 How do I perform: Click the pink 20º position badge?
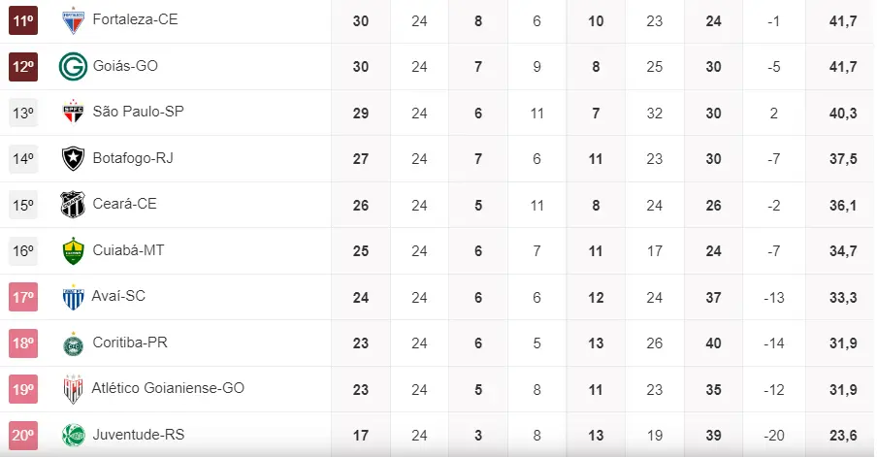23,436
